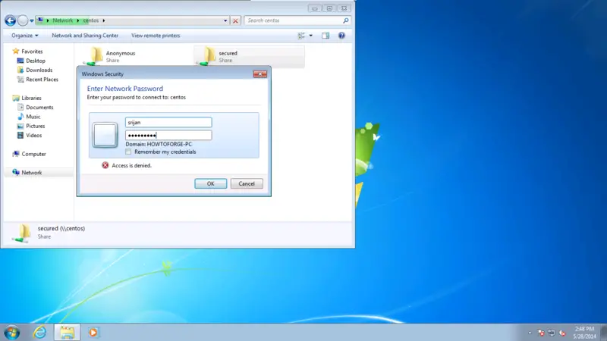Click the change view icon
Screen dimensions: 607x341
pyautogui.click(x=301, y=36)
